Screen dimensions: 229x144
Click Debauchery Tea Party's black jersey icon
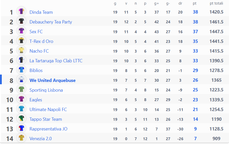tap(21, 21)
